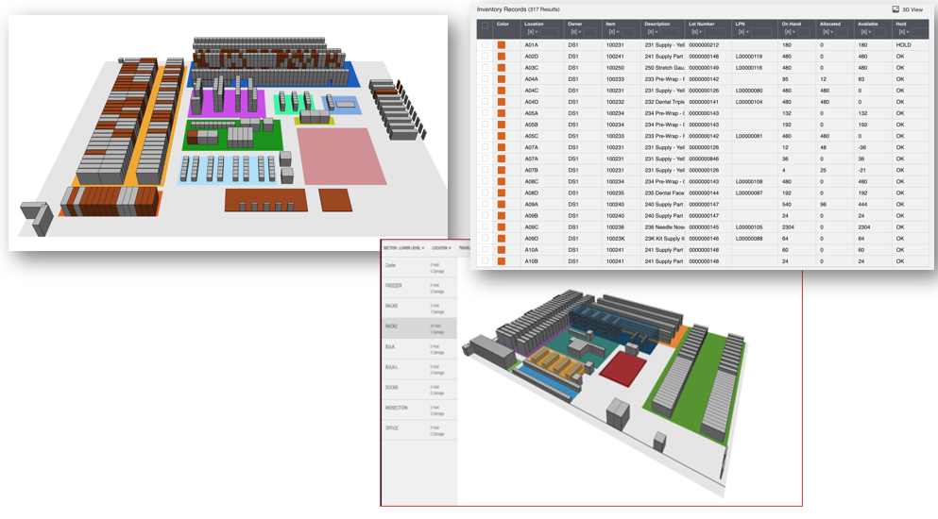This screenshot has width=938, height=519.
Task: Expand the Section - Lower Level dropdown
Action: (x=404, y=248)
